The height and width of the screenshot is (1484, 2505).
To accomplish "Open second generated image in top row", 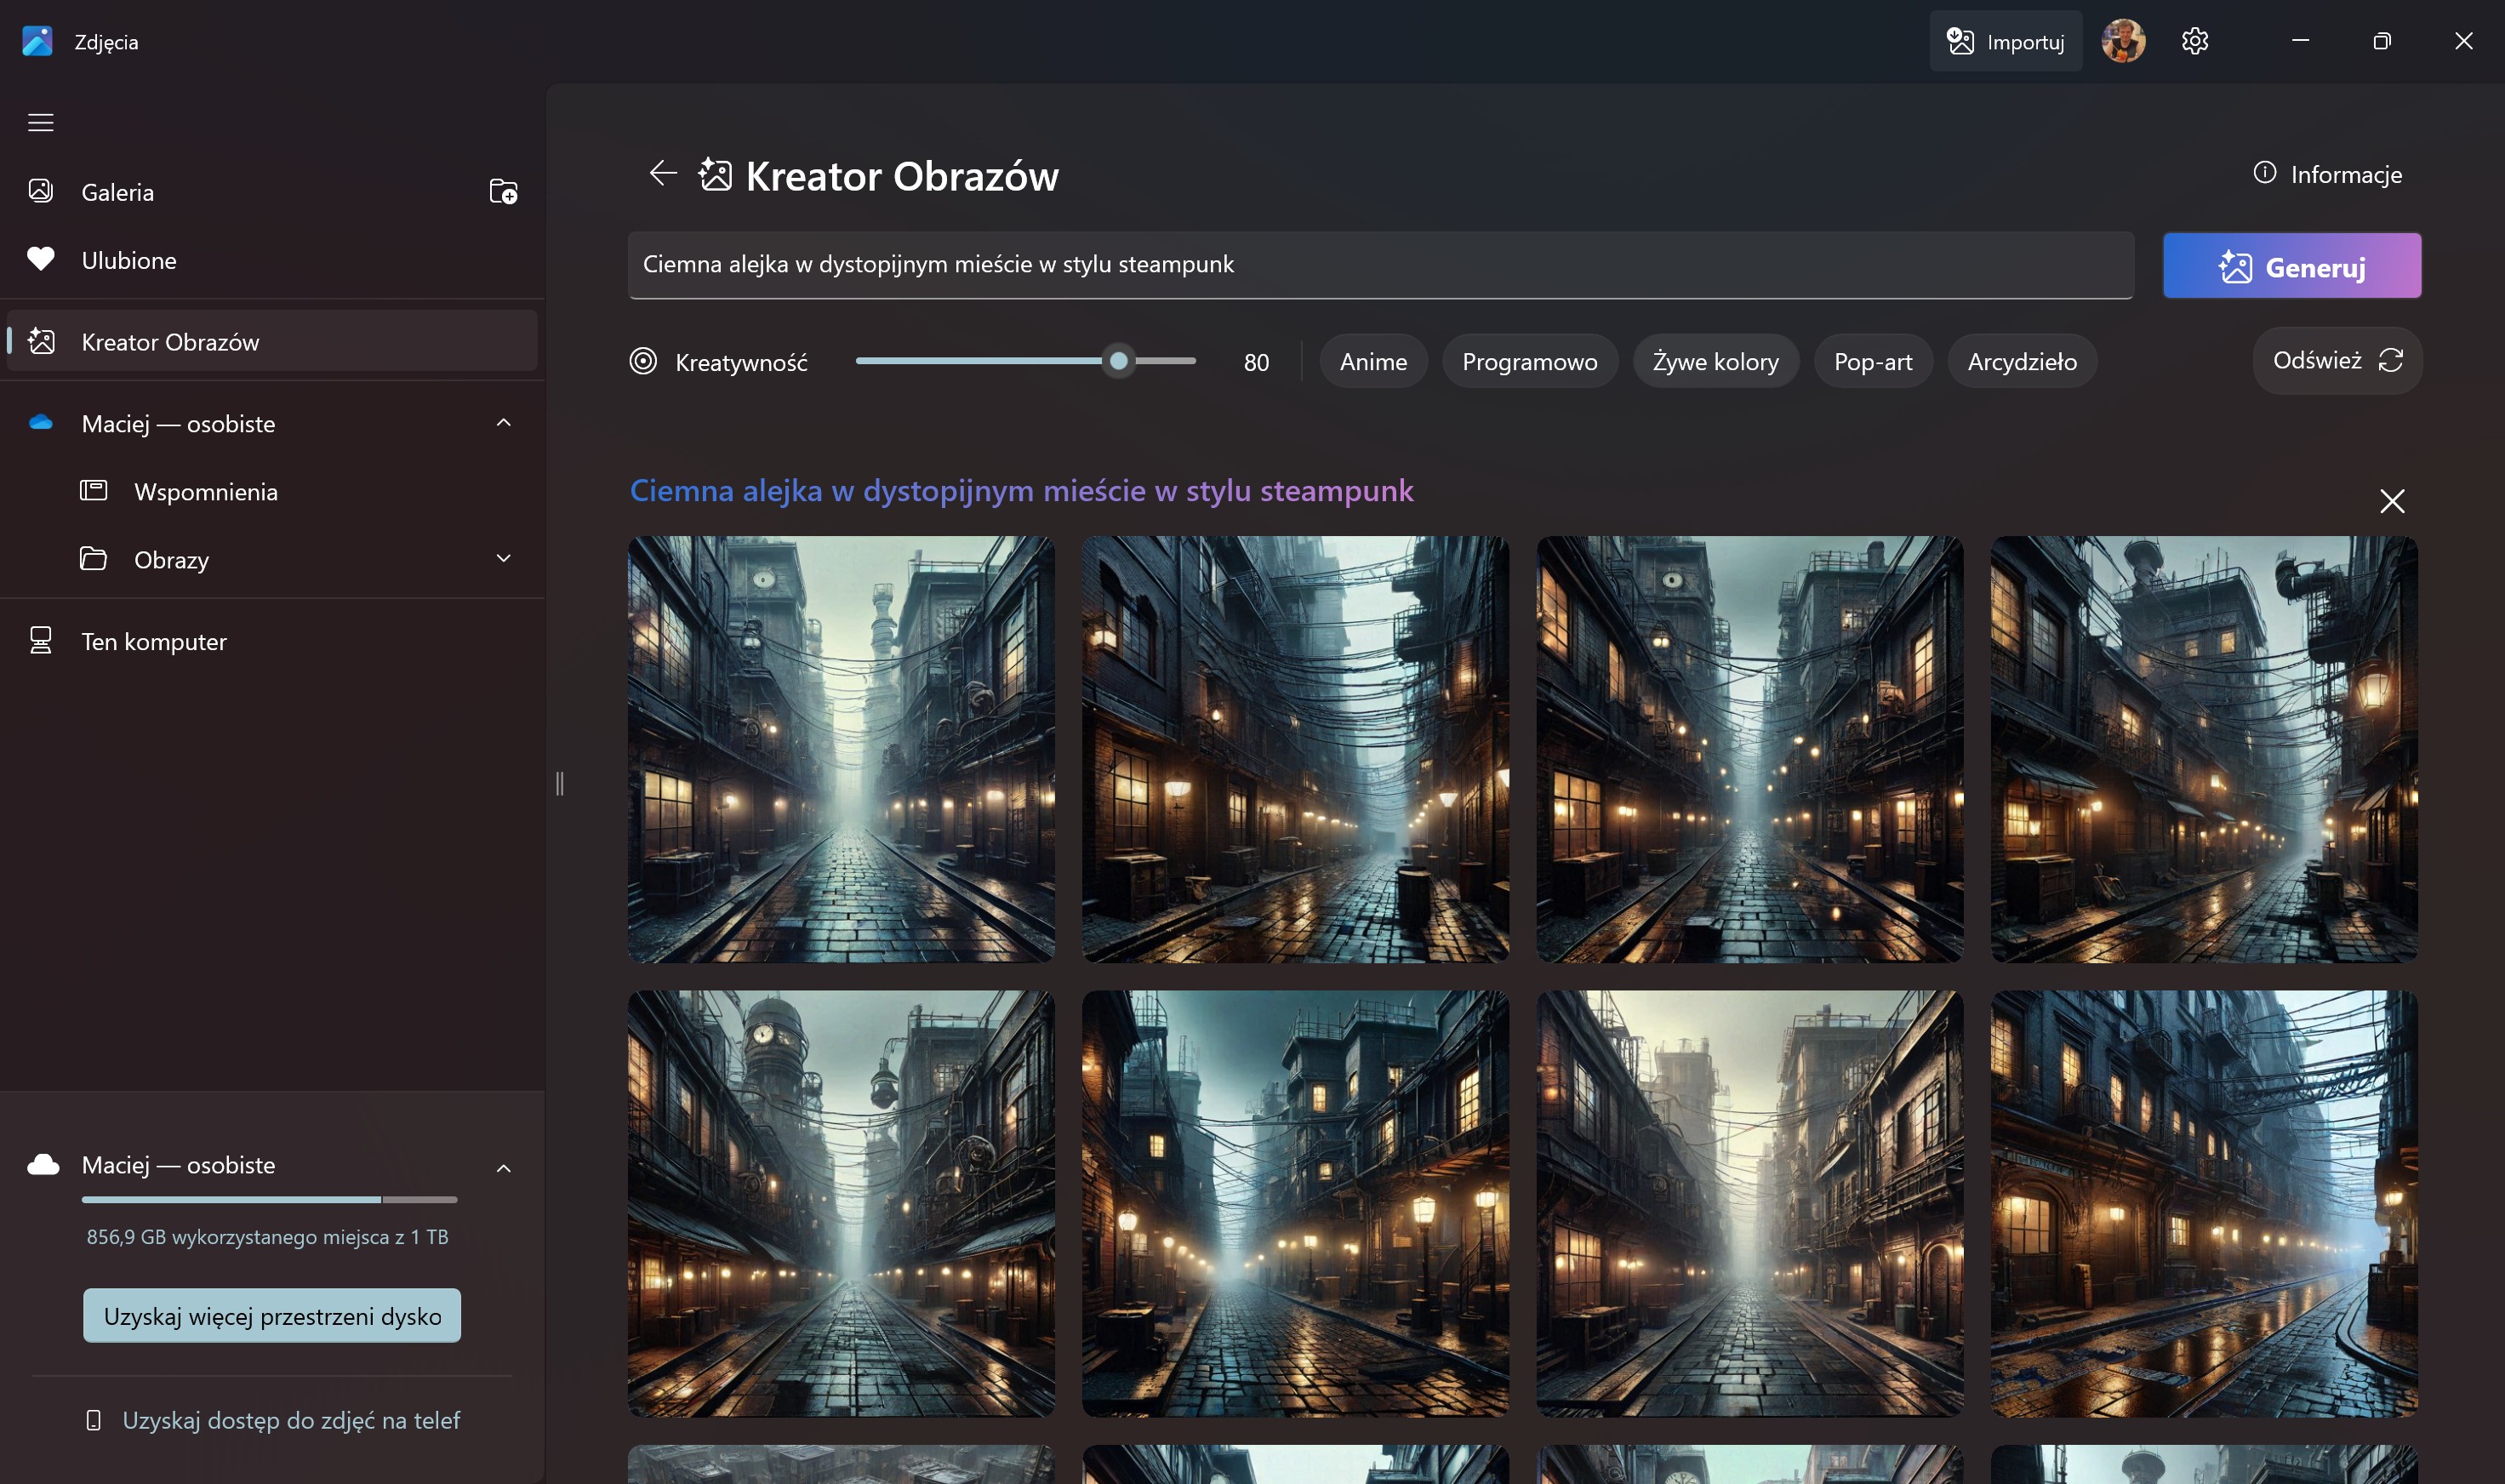I will pos(1295,749).
